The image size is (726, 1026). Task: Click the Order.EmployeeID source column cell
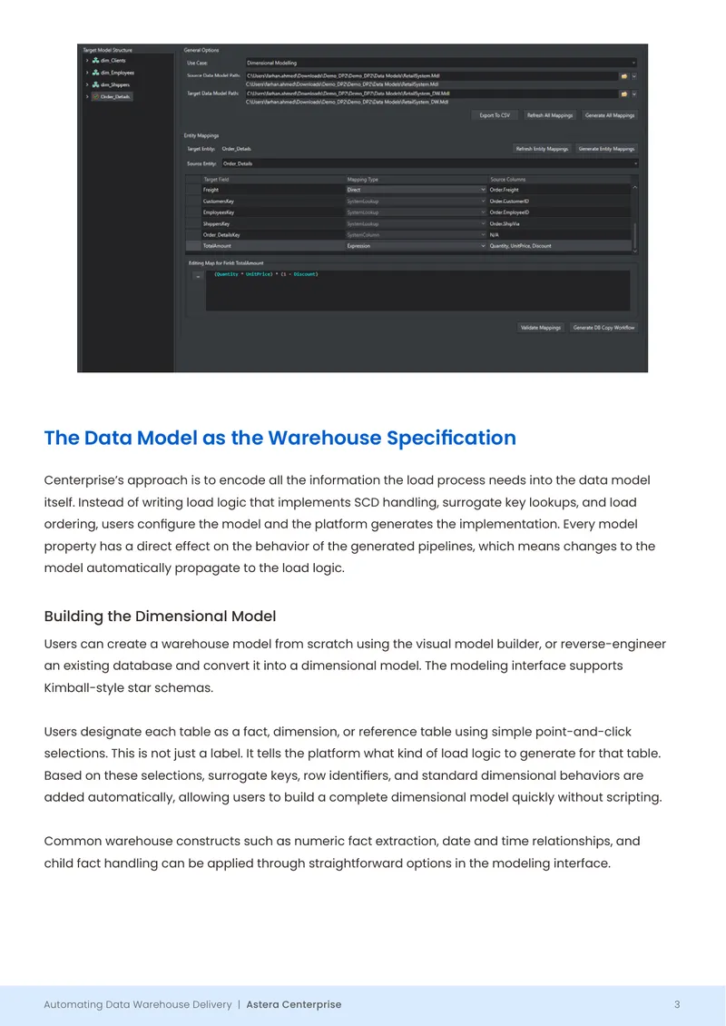pos(559,212)
